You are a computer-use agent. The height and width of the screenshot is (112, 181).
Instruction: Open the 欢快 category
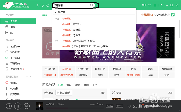pos(117,75)
